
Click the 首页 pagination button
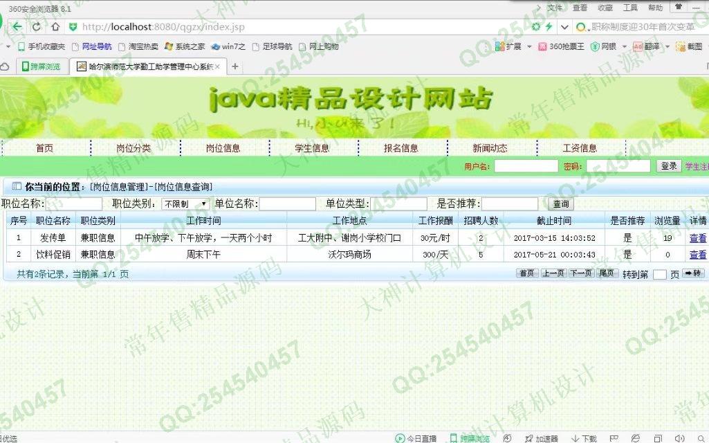point(527,273)
